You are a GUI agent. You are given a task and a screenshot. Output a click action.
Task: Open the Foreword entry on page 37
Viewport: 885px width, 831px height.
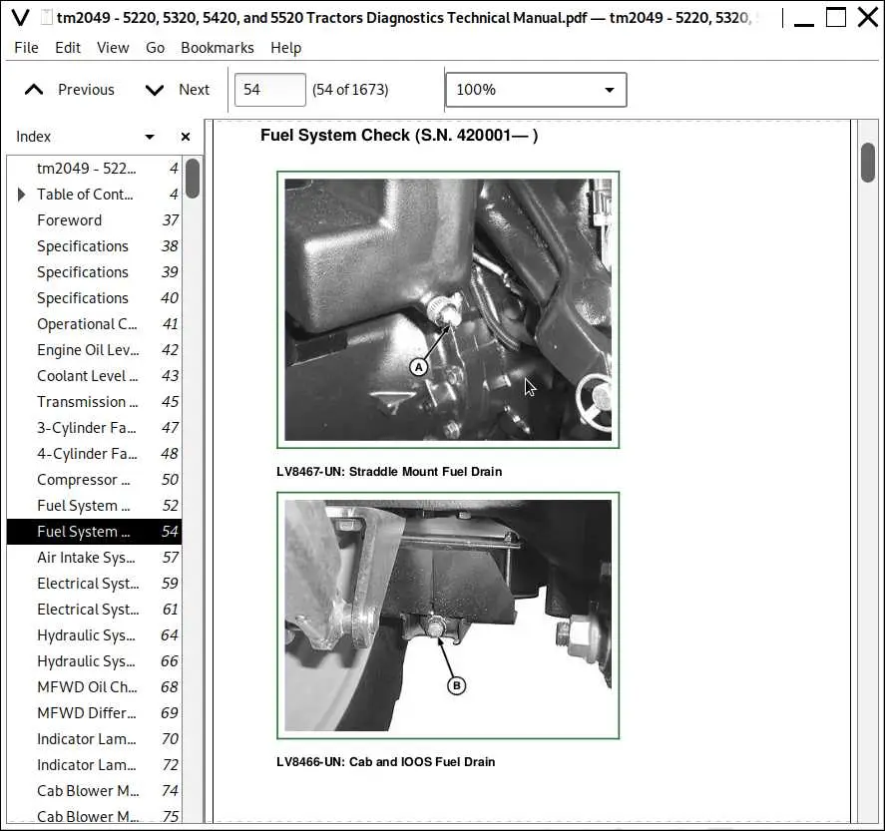[94, 220]
